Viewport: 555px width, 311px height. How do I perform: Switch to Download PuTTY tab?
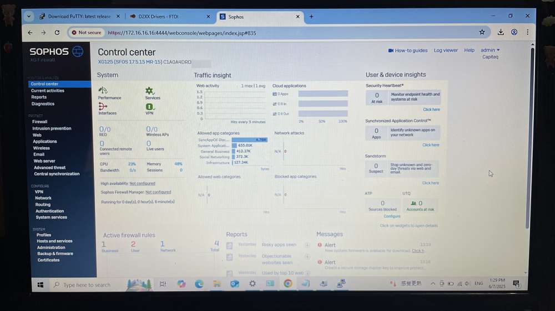79,16
